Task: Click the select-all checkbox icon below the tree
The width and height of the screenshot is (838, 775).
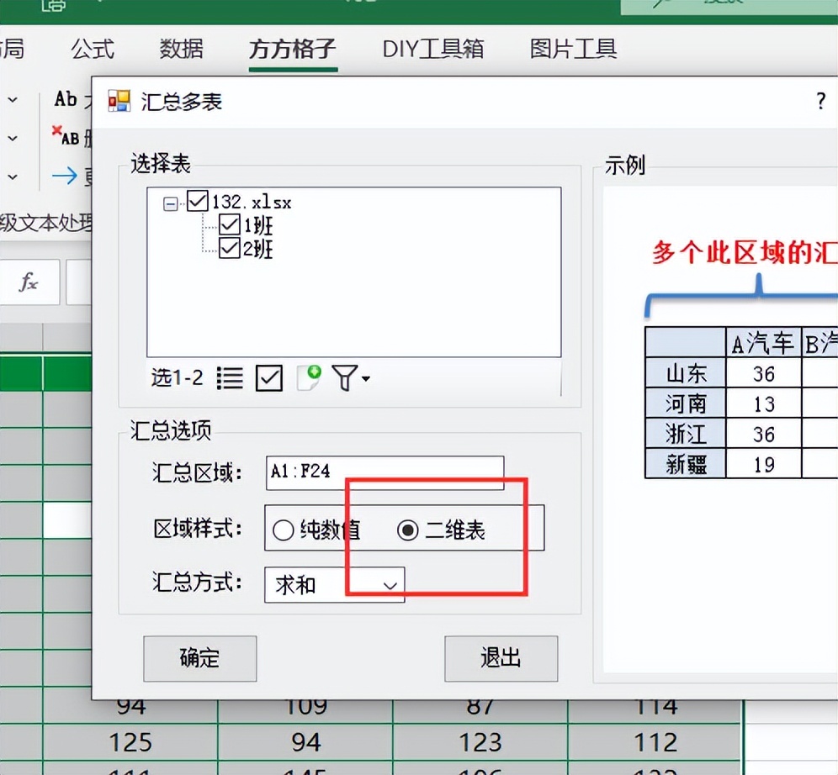Action: 268,377
